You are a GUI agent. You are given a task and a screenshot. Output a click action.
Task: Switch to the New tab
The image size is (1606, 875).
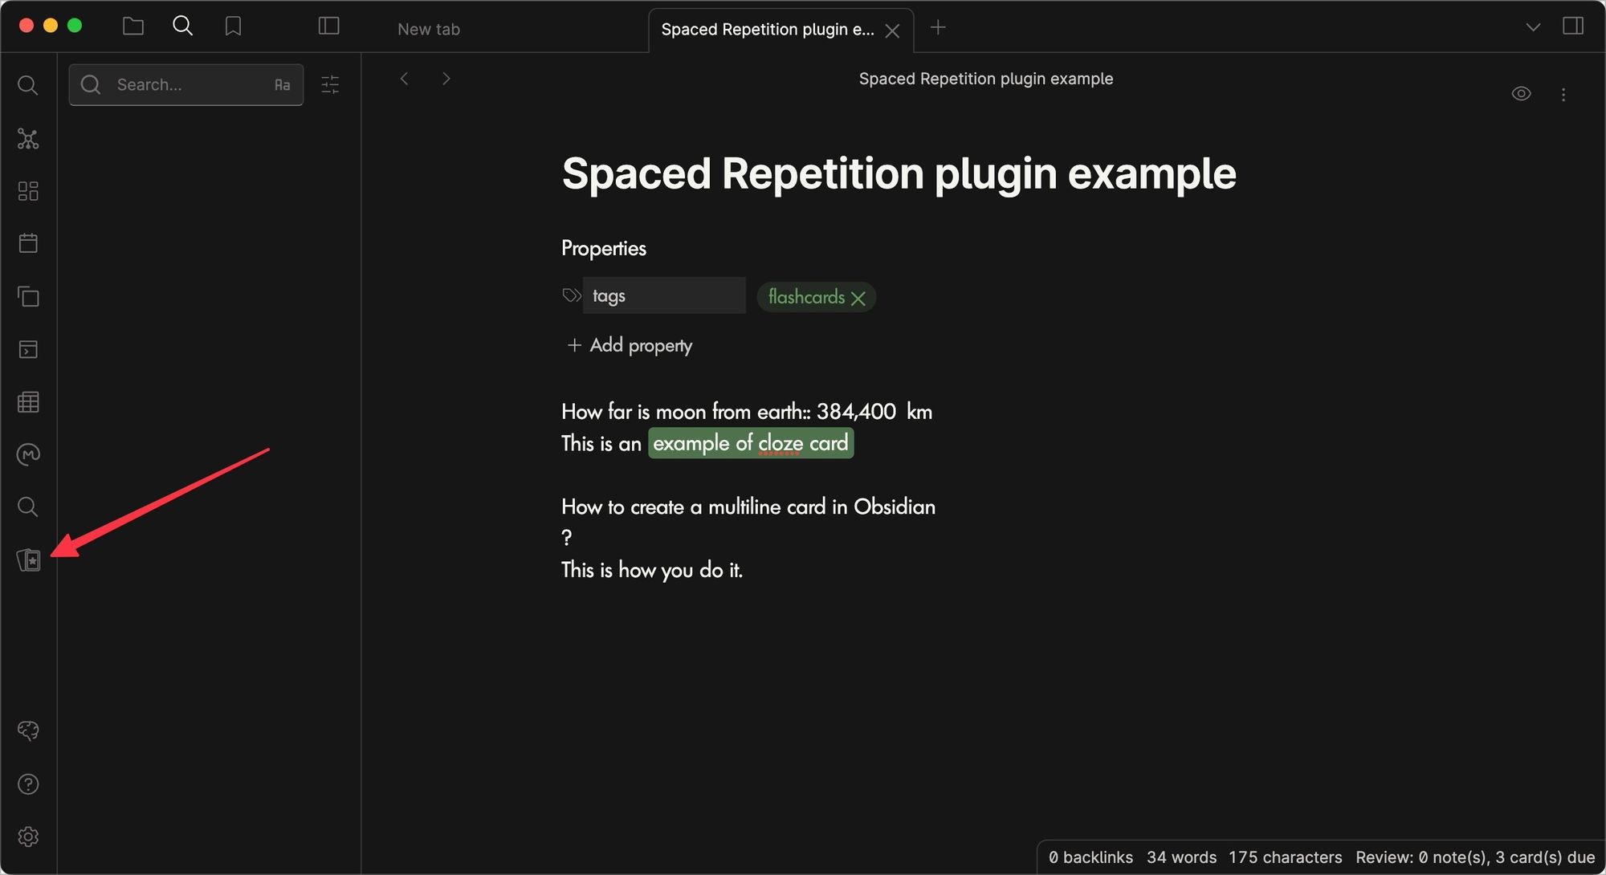429,30
